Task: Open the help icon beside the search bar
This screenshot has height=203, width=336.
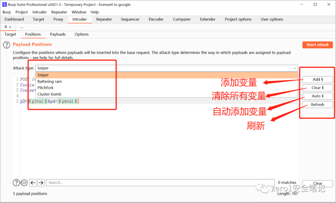Action: (x=16, y=183)
